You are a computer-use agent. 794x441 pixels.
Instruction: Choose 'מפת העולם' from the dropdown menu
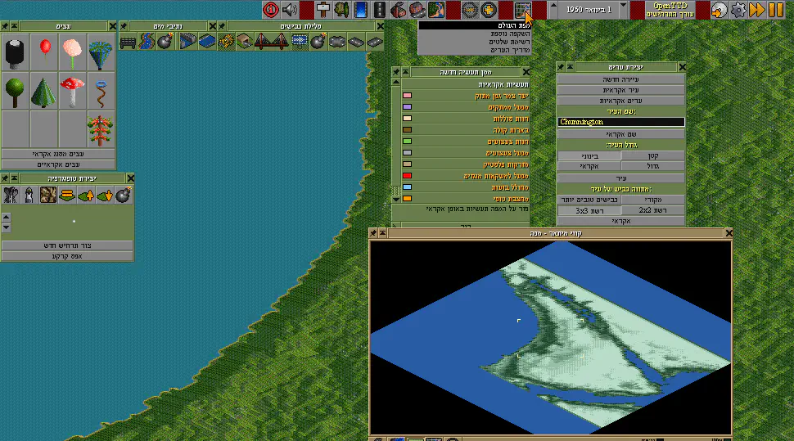(474, 27)
